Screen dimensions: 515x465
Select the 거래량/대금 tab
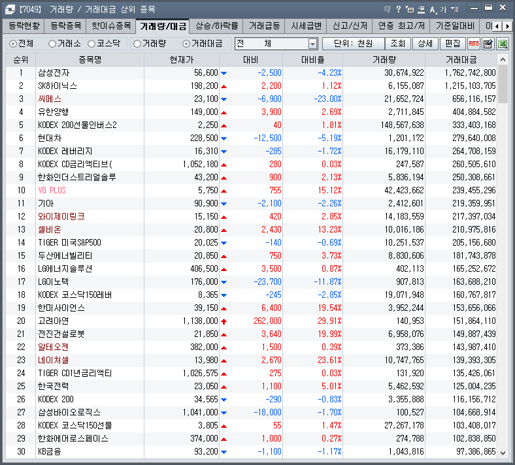[163, 26]
